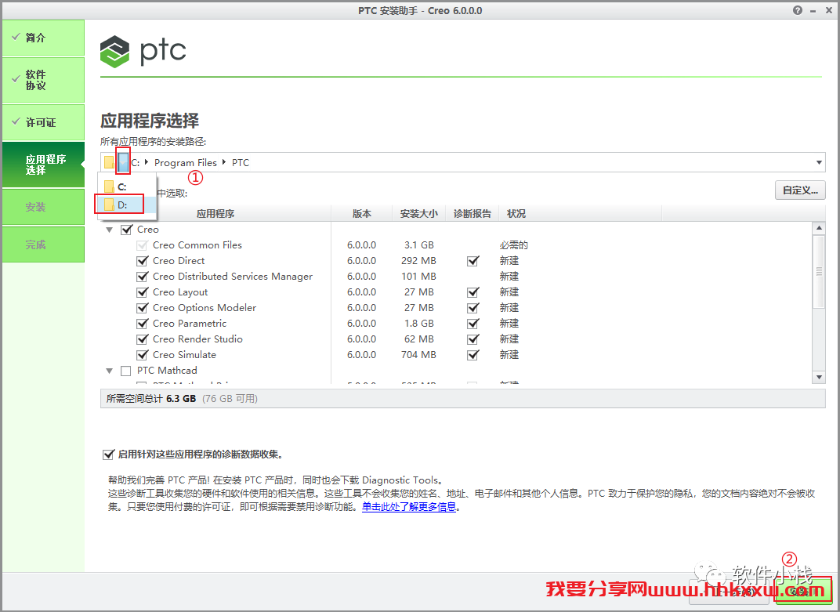Toggle Creo Simulate checkbox
The width and height of the screenshot is (840, 612).
point(142,355)
